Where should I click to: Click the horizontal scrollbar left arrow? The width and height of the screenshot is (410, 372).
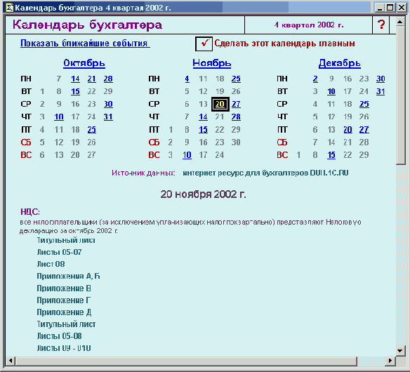tap(11, 361)
